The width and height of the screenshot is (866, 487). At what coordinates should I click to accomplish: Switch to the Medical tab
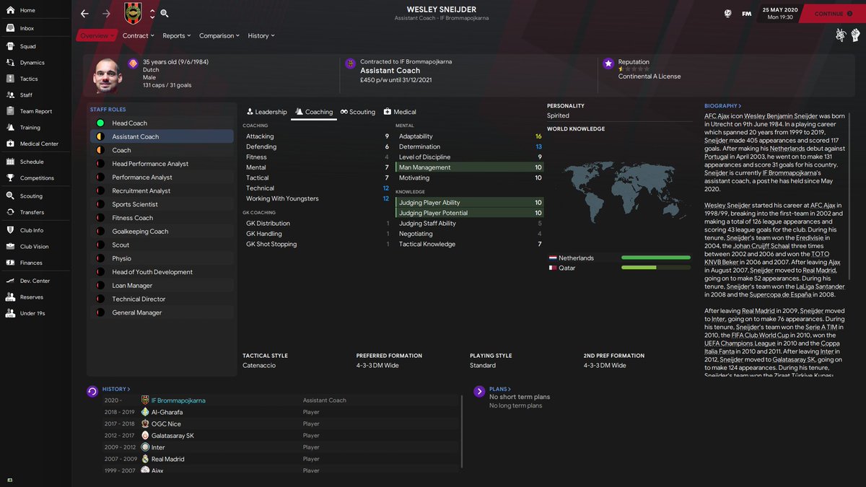pyautogui.click(x=400, y=112)
